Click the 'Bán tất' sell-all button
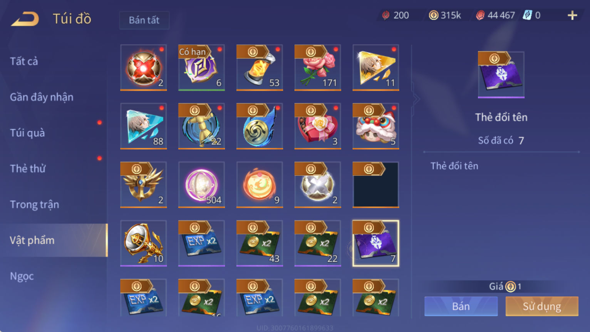Screen dimensions: 590x332 point(144,20)
